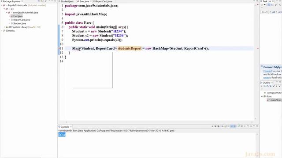
Task: Expand the Generics project node
Action: tap(2, 31)
